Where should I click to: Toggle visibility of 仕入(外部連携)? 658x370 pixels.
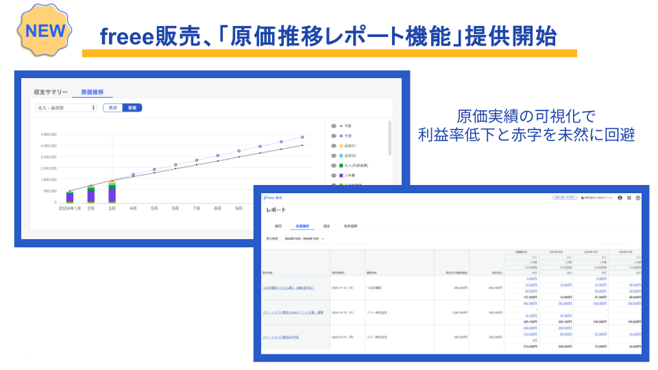coord(334,165)
